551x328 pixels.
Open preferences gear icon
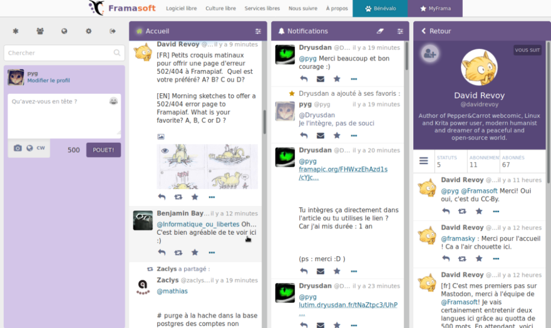89,31
